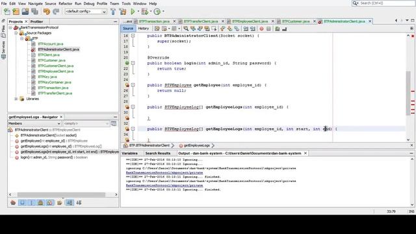Image resolution: width=416 pixels, height=234 pixels.
Task: Switch to History view button
Action: pos(143,29)
